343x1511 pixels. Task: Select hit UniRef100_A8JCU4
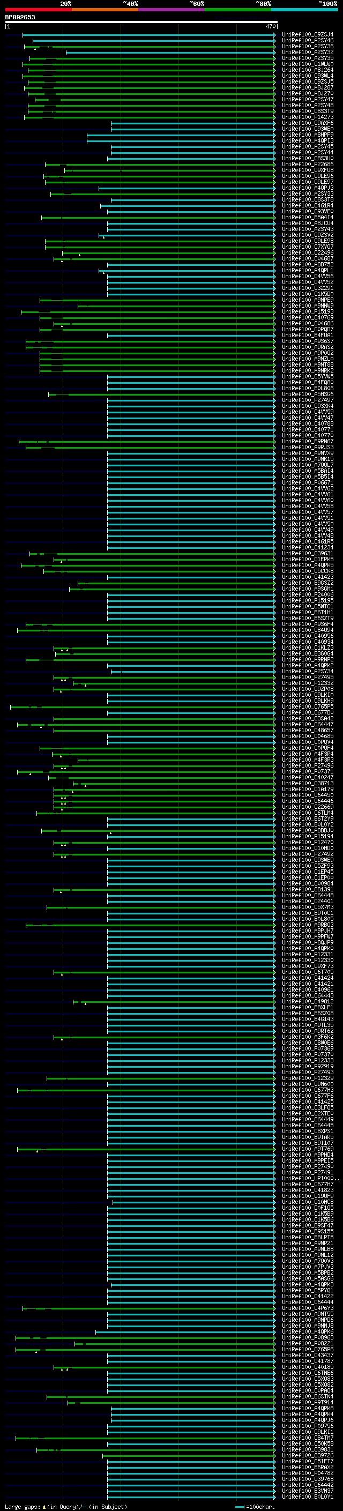tap(307, 224)
